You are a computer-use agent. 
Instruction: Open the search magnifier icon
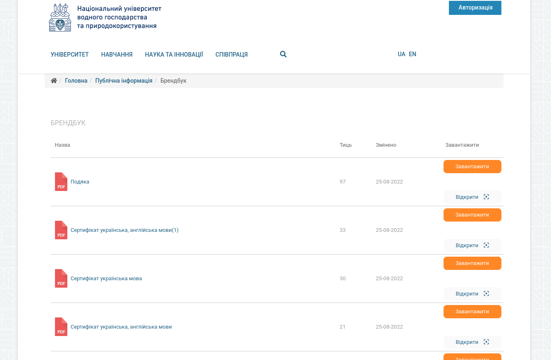point(283,54)
